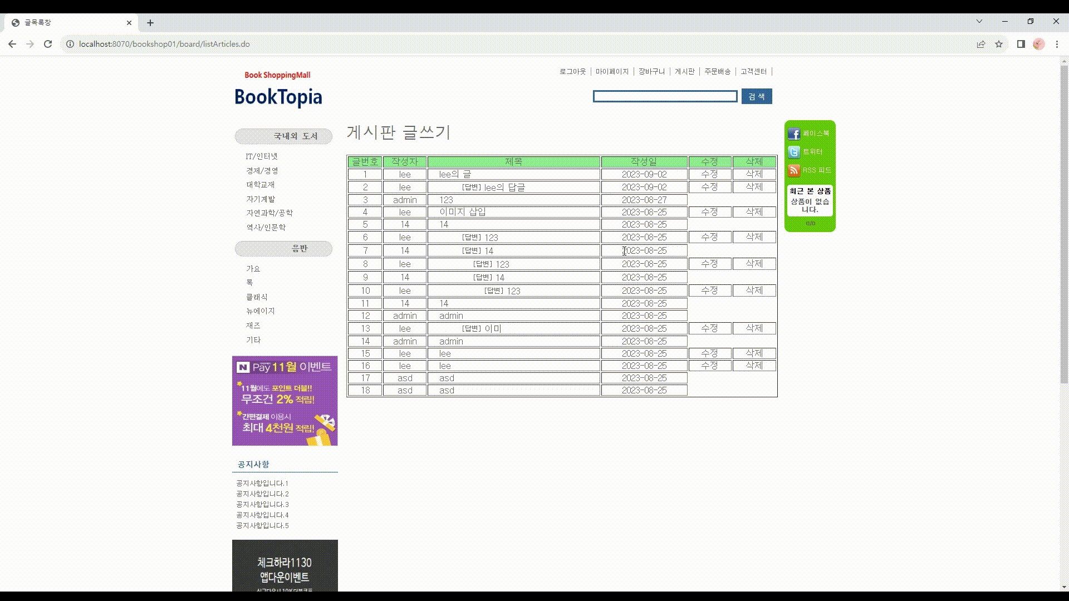This screenshot has width=1069, height=601.
Task: Bookmark this page via the star icon
Action: [x=999, y=44]
